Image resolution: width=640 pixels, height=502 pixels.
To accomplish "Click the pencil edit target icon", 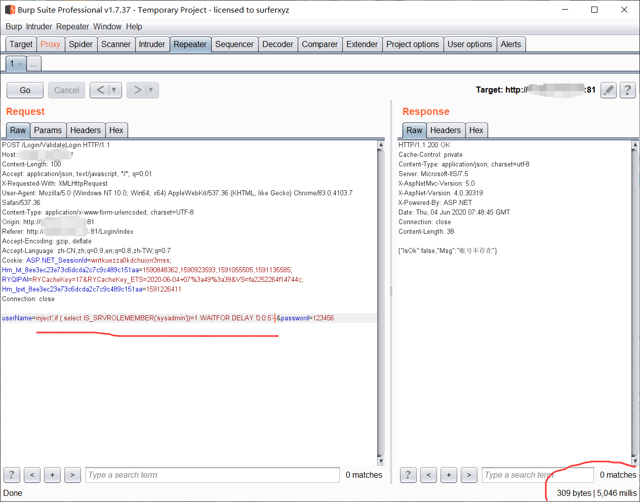I will pos(609,90).
